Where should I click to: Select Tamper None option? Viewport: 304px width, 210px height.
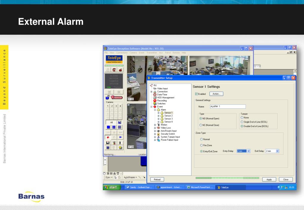(x=242, y=117)
